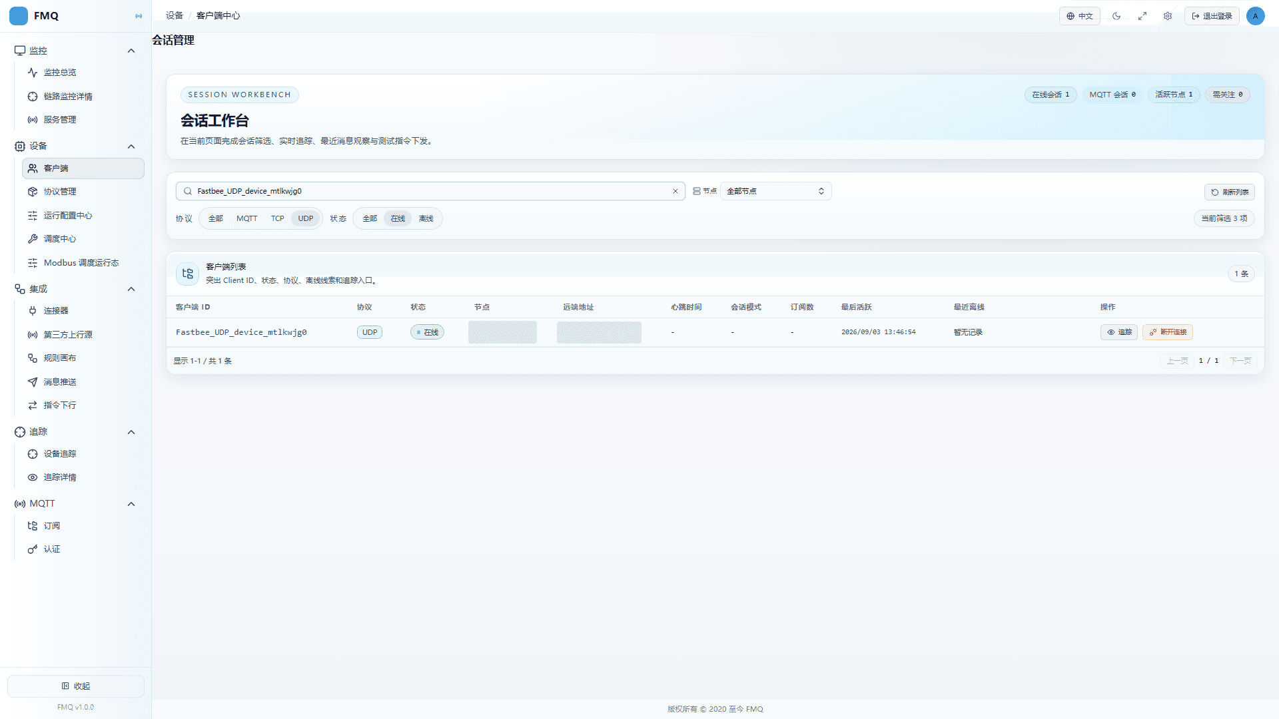Collapse sidebar with 收起 button
Viewport: 1279px width, 719px height.
point(76,686)
